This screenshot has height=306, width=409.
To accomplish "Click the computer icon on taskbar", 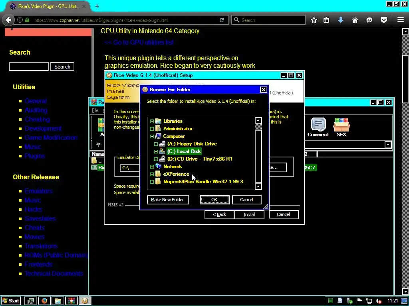I will [30, 301].
